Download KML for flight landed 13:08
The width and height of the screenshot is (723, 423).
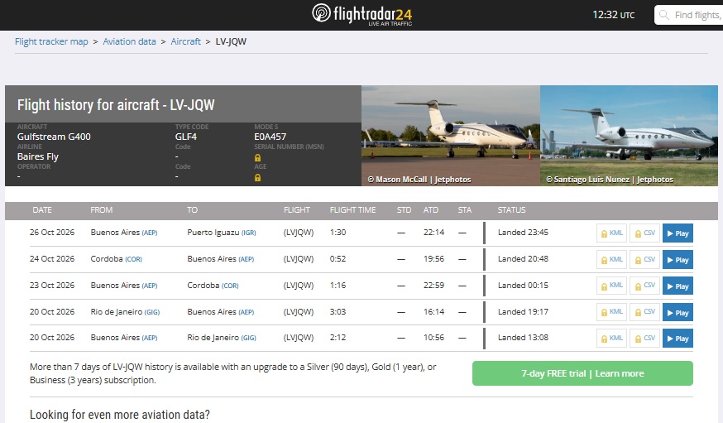[x=611, y=338]
